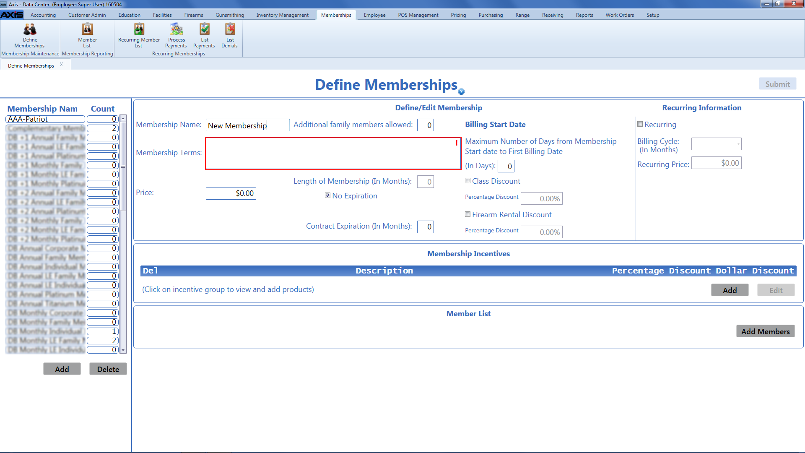Open Recurring Member List icon

tap(139, 36)
